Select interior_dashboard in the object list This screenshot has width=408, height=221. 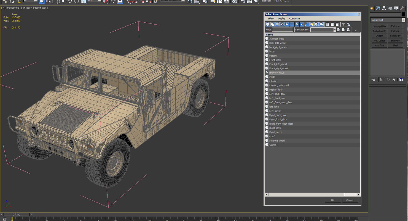point(313,85)
